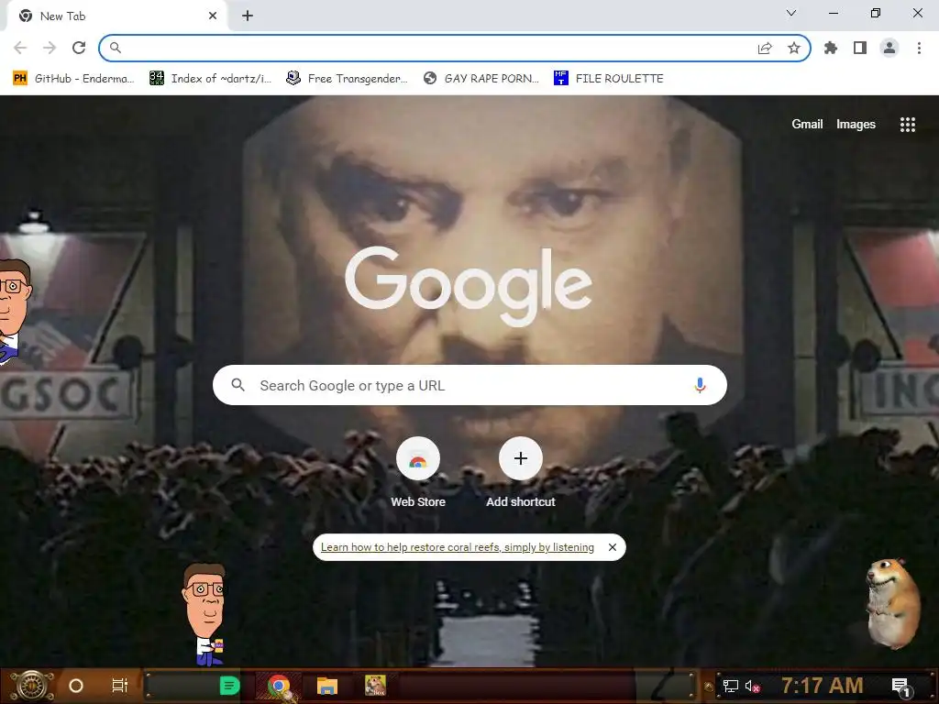Open the hamster Box app on taskbar
Image resolution: width=939 pixels, height=704 pixels.
[x=375, y=686]
